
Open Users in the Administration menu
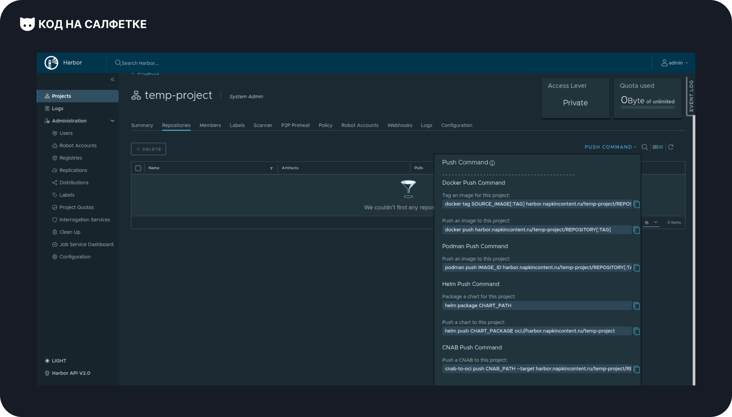click(66, 133)
